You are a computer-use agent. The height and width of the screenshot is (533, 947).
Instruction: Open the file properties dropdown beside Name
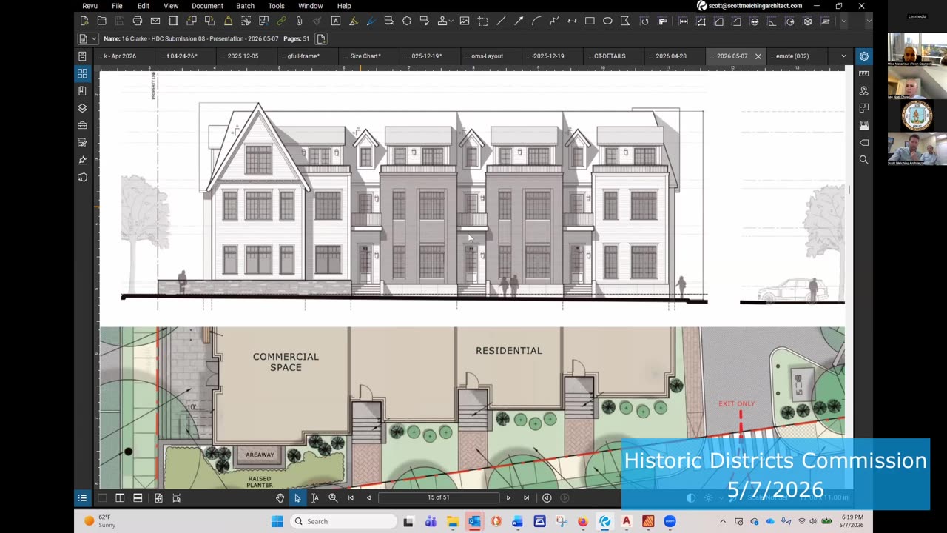coord(94,38)
